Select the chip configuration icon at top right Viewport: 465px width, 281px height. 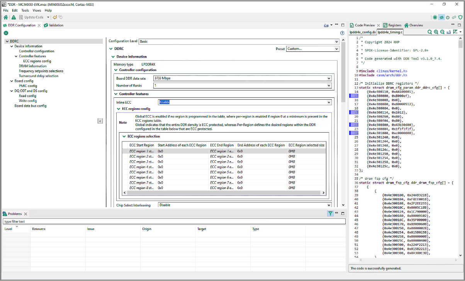pos(435,17)
